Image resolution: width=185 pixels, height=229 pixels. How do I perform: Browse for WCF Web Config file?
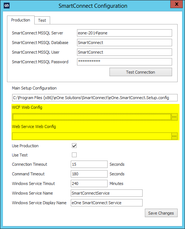point(175,117)
